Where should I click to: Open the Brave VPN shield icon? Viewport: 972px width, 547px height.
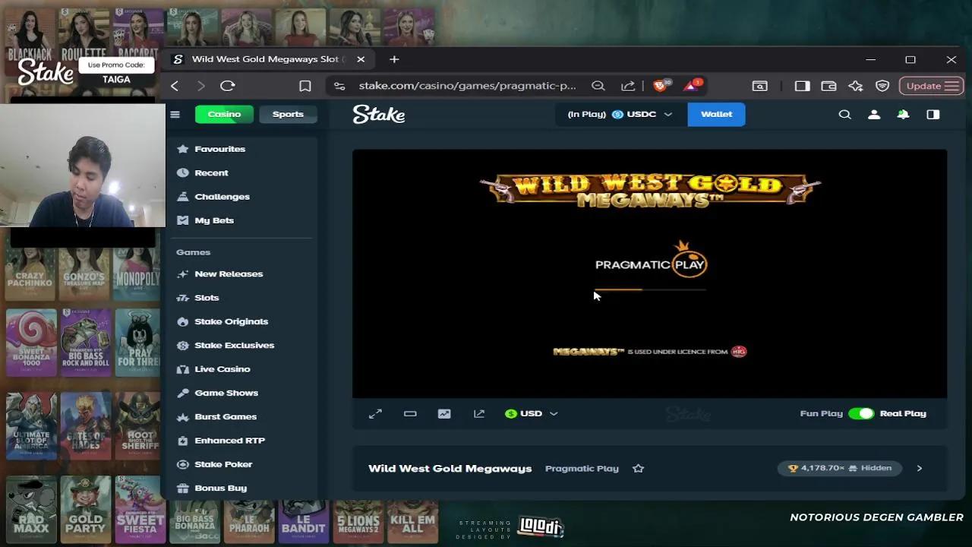(882, 86)
